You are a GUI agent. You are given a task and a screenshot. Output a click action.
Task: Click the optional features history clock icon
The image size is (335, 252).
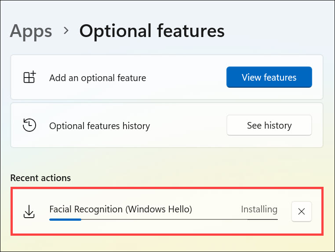(29, 126)
